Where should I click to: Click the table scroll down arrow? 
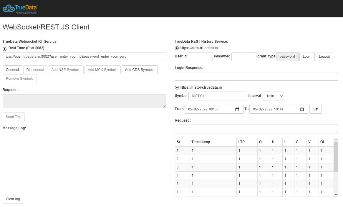pyautogui.click(x=336, y=195)
